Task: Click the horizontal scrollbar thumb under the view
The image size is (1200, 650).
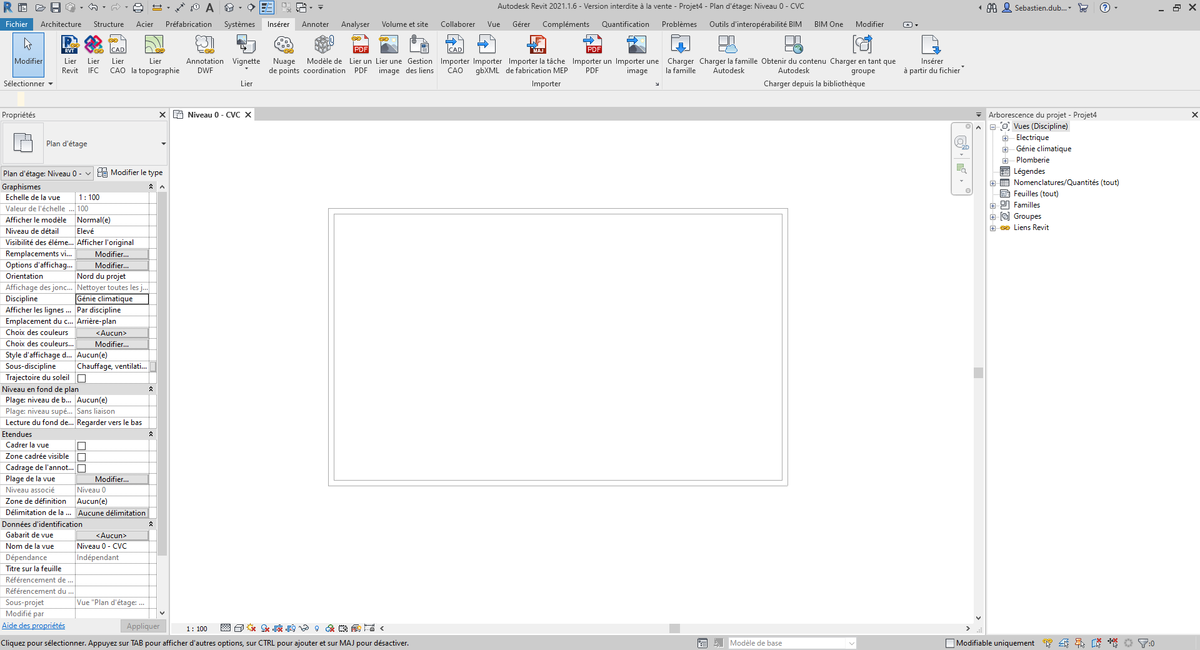Action: (674, 629)
